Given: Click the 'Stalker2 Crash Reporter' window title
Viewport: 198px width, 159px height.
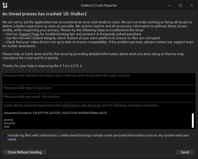Looking at the screenshot, I should pos(99,6).
